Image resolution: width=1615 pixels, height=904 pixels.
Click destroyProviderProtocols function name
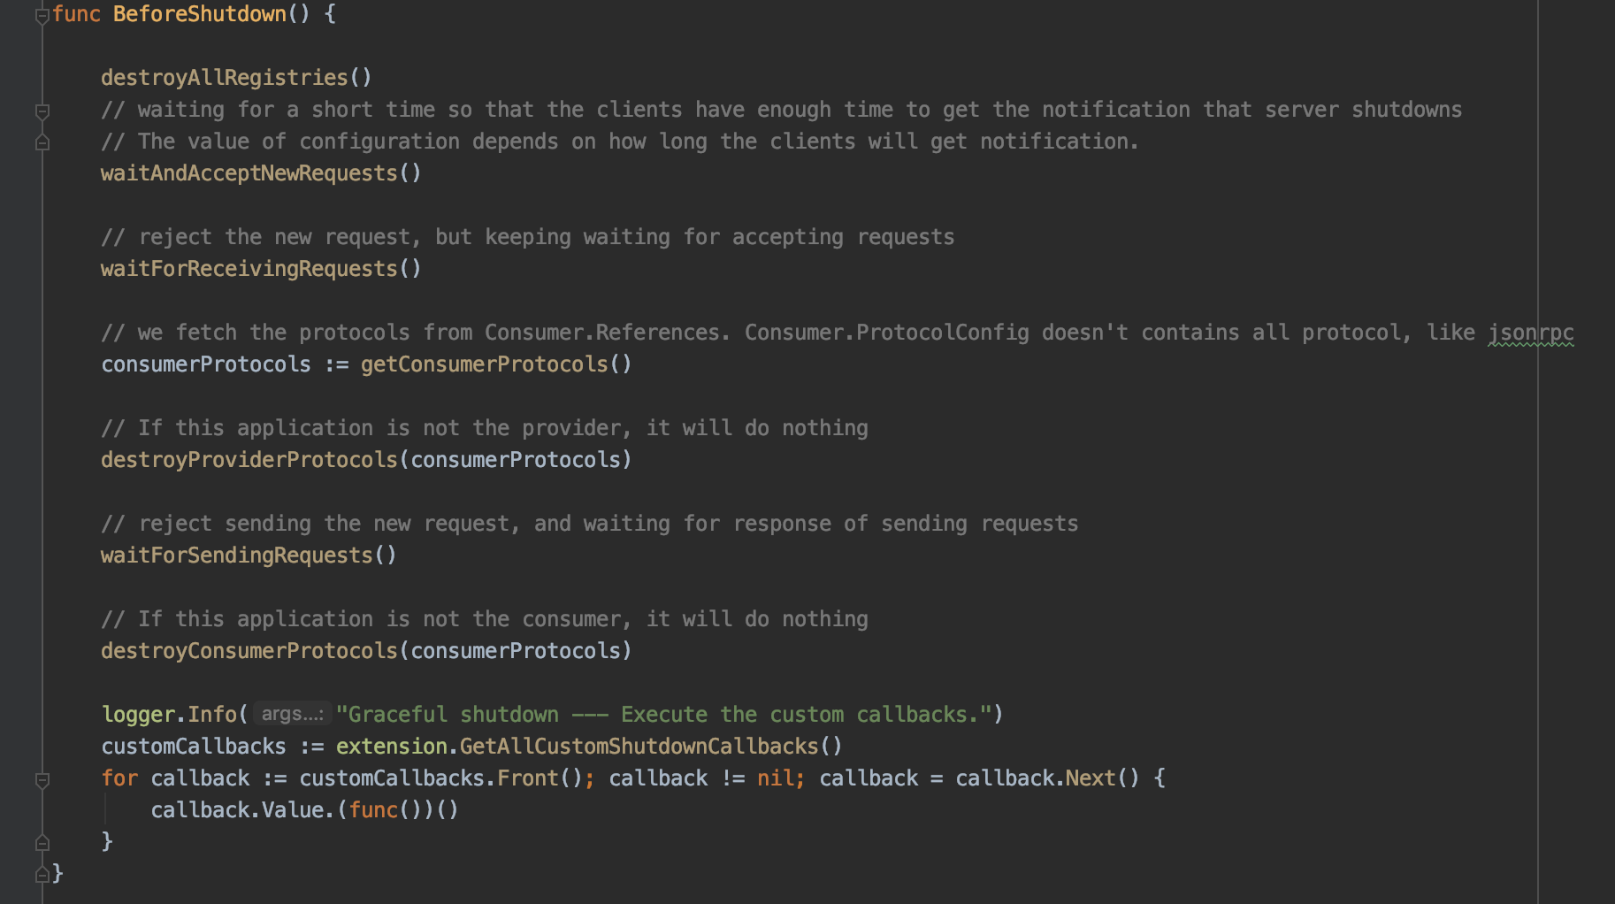pyautogui.click(x=249, y=460)
